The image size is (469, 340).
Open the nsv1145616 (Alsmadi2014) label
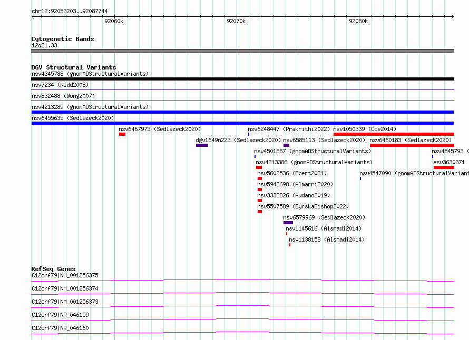click(324, 228)
